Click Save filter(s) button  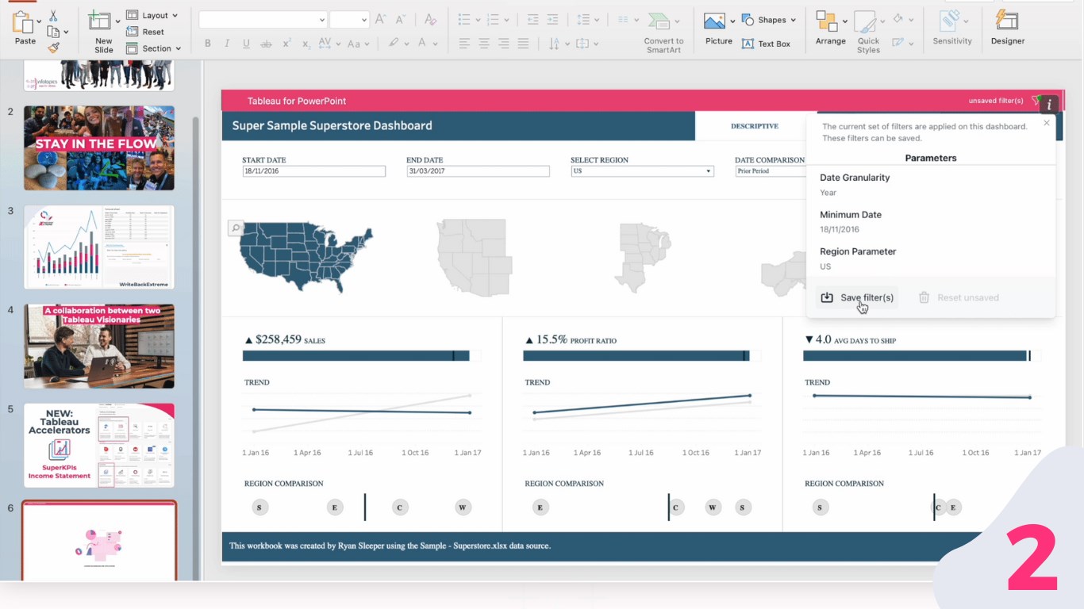(857, 297)
